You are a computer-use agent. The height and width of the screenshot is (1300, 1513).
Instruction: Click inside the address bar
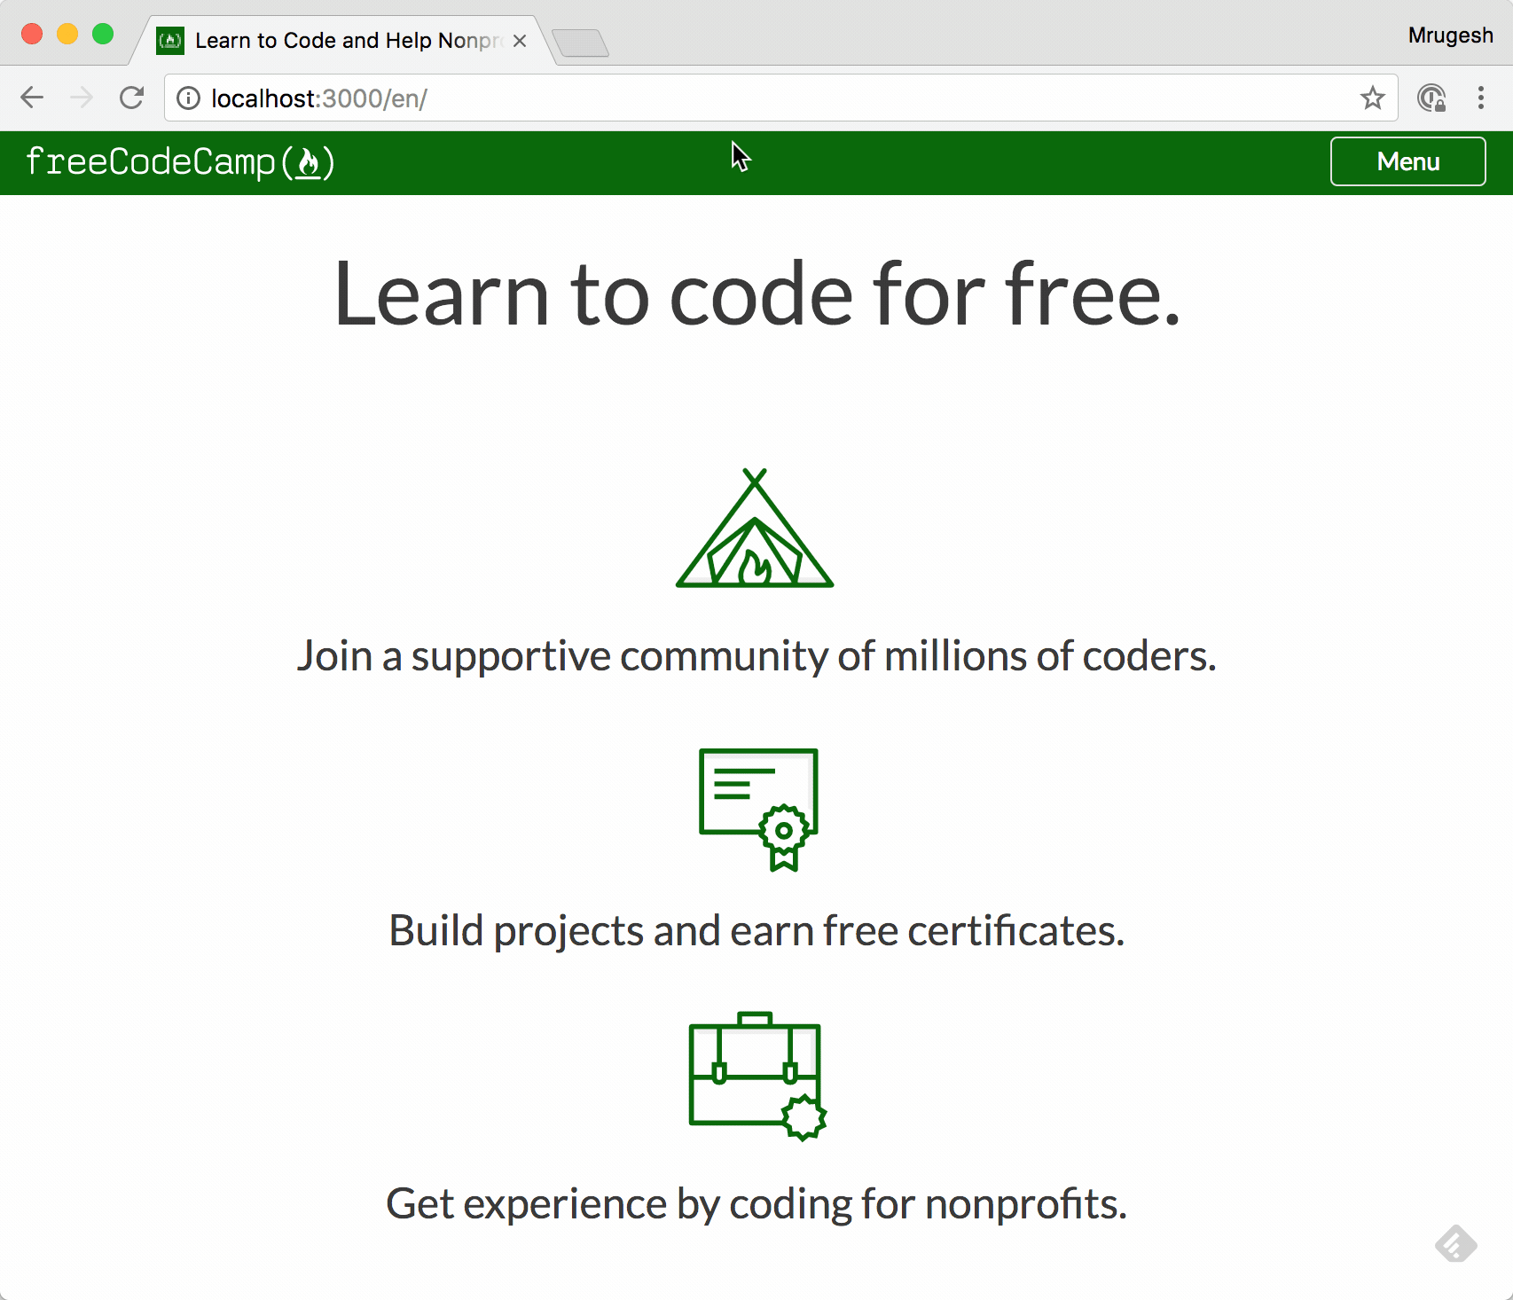pyautogui.click(x=621, y=98)
